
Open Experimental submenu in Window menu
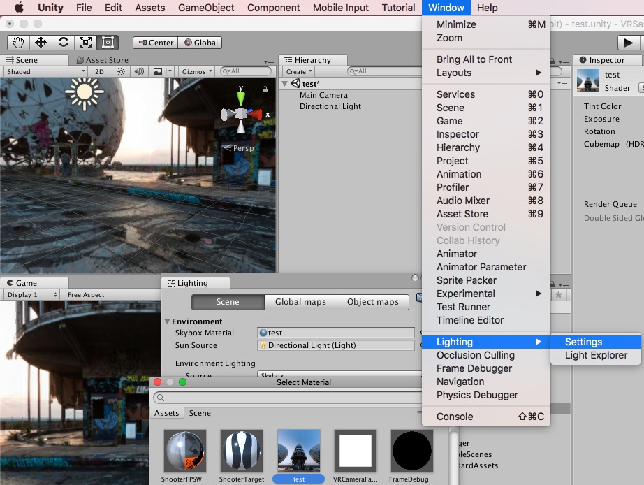486,294
